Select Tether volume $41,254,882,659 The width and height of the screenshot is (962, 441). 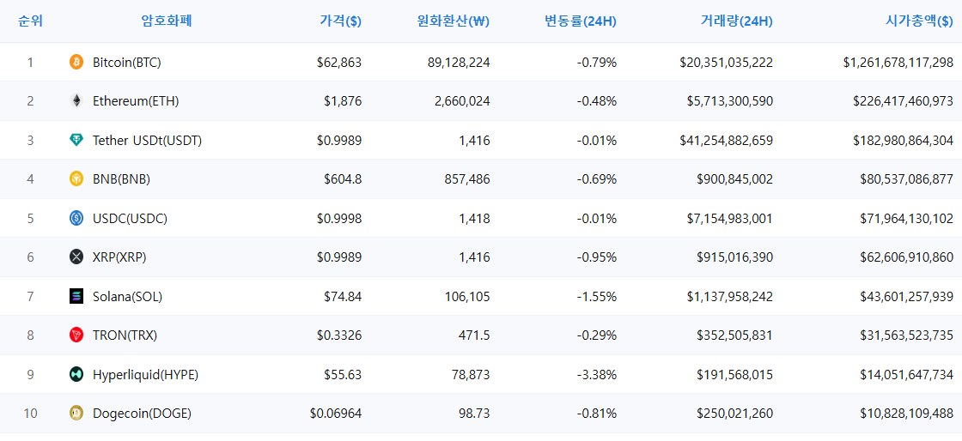click(x=727, y=140)
